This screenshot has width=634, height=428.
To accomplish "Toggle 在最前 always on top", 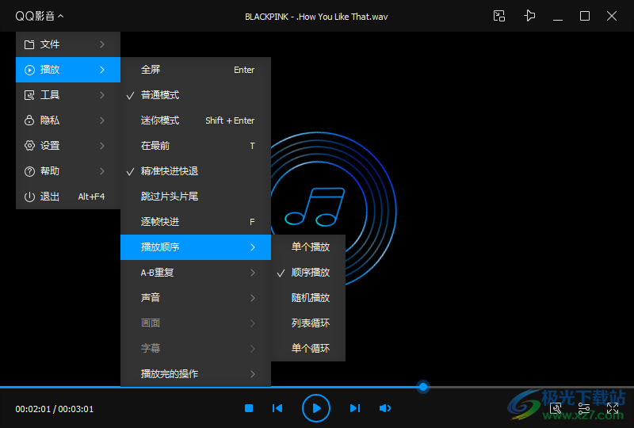I will click(x=196, y=146).
